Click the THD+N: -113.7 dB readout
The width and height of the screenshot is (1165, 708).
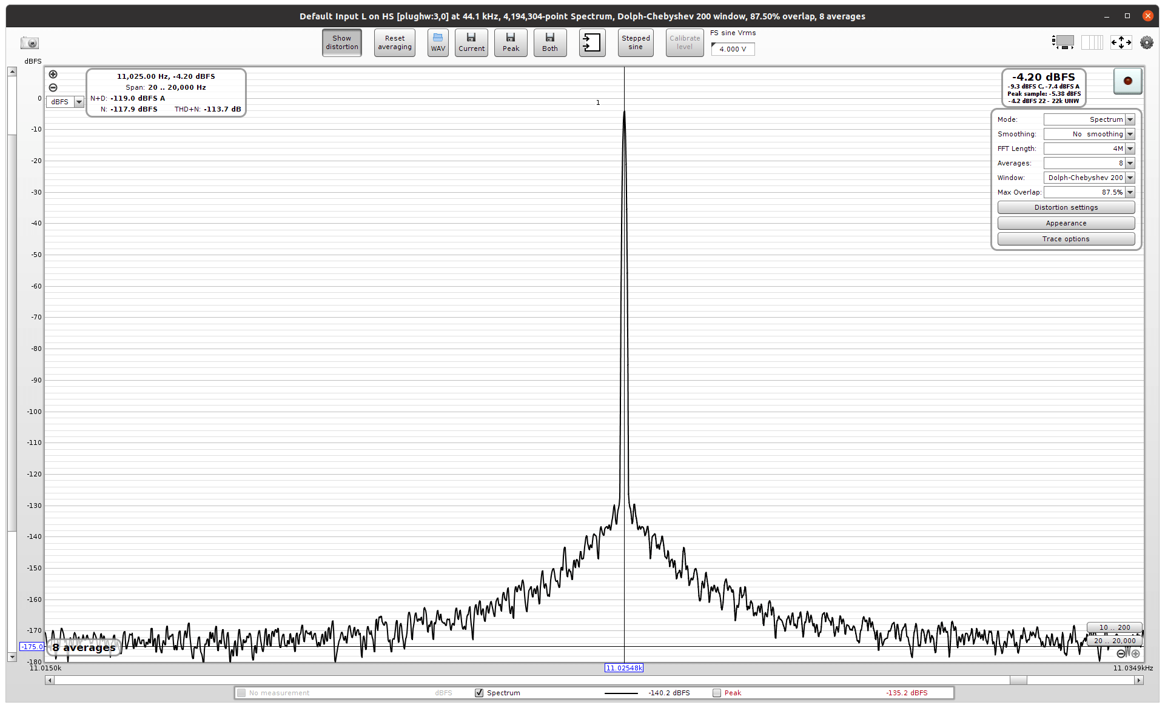tap(207, 109)
